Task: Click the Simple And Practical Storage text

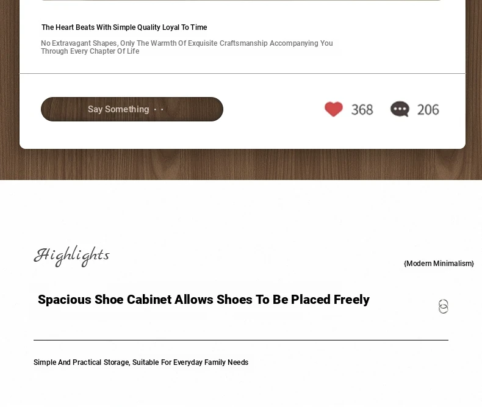Action: click(x=141, y=362)
